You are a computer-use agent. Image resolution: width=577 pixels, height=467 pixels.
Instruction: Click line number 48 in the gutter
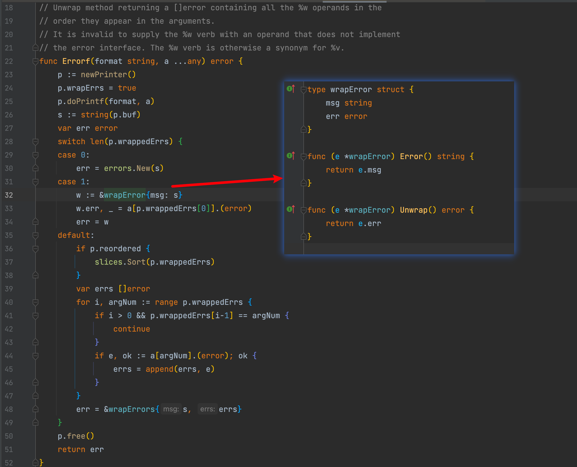coord(9,409)
